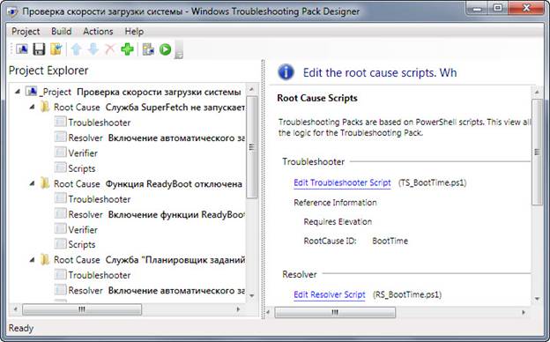Click the save floppy disk icon
The image size is (550, 342).
click(x=39, y=49)
